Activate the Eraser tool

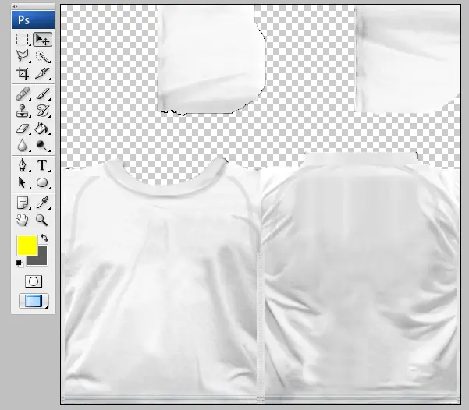pyautogui.click(x=23, y=129)
